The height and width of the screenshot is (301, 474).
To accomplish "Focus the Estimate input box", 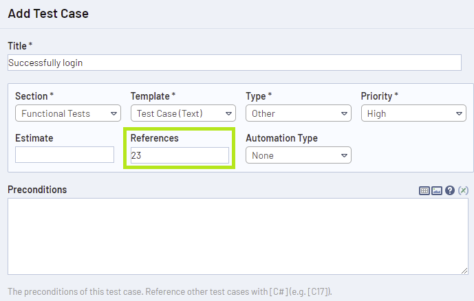I will (65, 155).
